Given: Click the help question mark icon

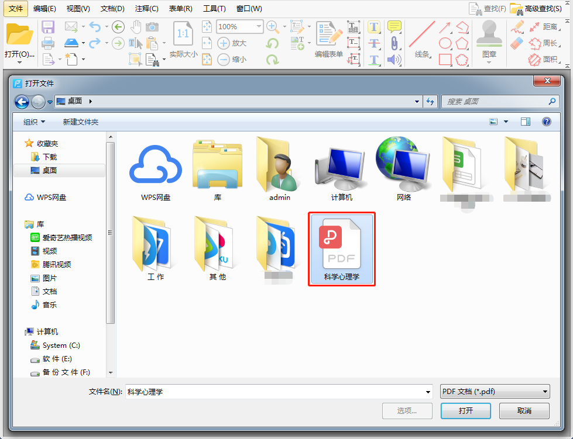Looking at the screenshot, I should (546, 122).
